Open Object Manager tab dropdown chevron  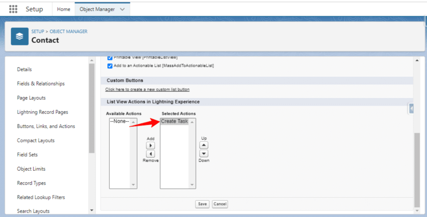(122, 9)
